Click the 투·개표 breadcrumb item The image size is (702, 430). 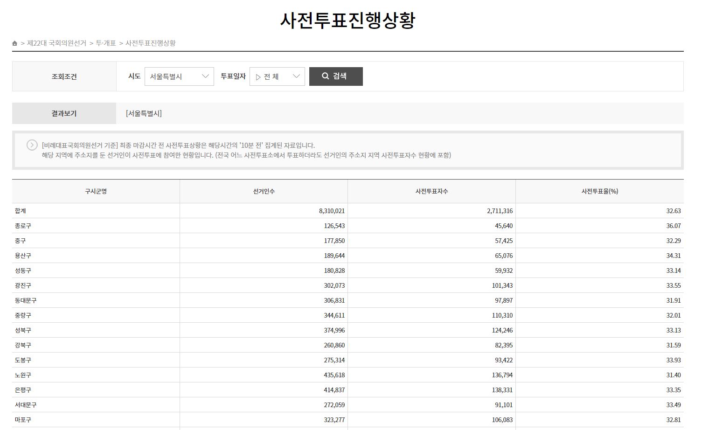click(x=107, y=43)
